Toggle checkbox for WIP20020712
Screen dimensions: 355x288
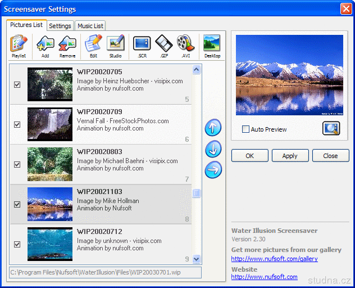17,245
